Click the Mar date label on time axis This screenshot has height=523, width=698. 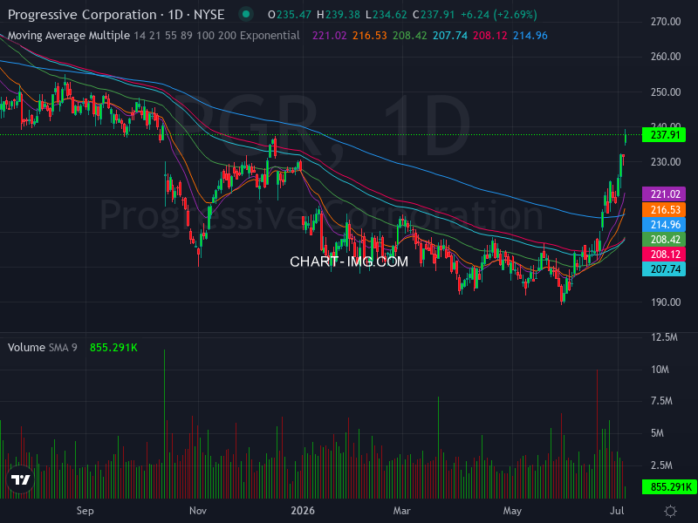[x=401, y=511]
